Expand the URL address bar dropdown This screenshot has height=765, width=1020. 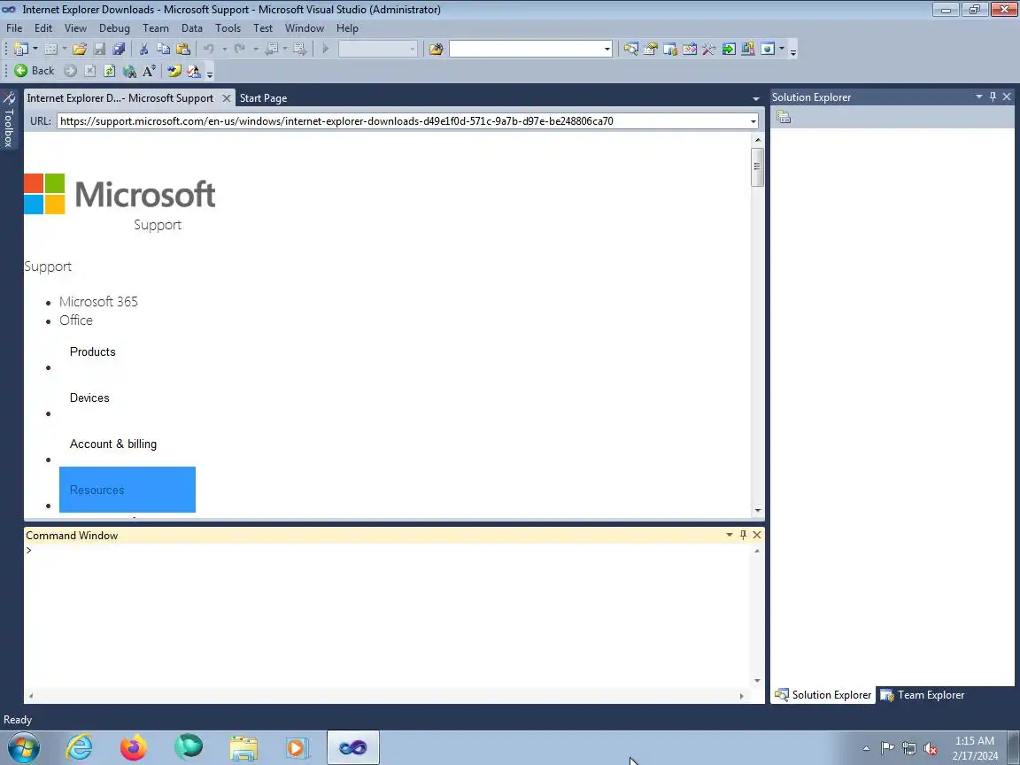coord(753,121)
